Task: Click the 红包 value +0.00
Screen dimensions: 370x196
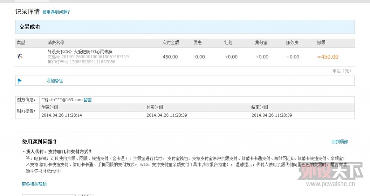Action: click(x=231, y=57)
